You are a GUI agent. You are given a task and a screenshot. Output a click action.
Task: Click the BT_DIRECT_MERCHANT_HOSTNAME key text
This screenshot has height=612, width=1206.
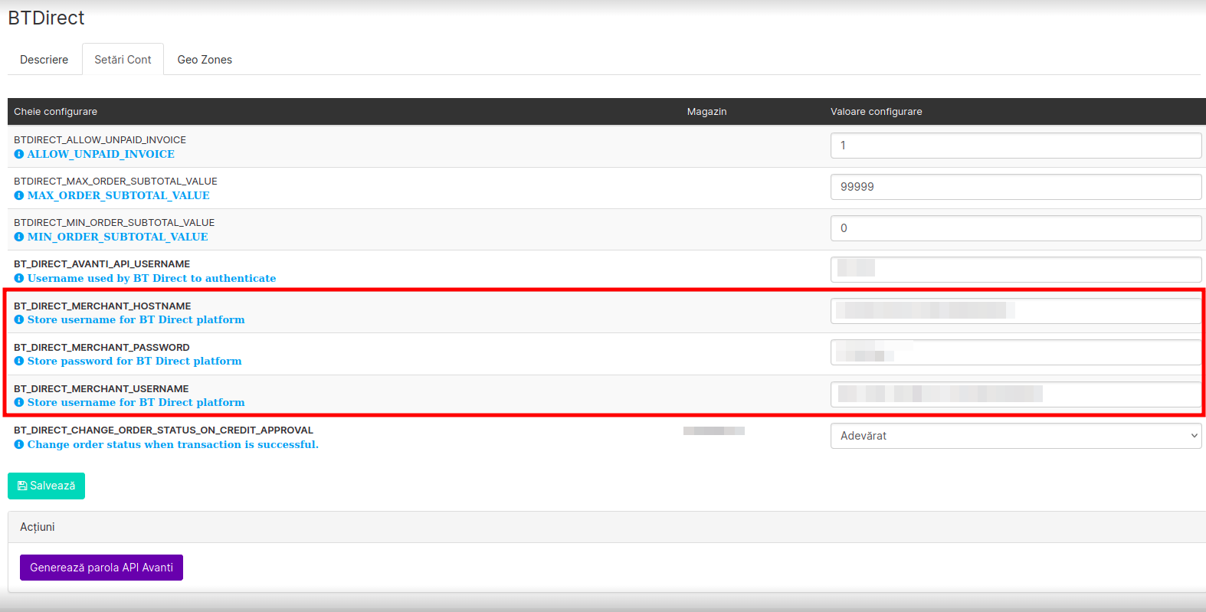(103, 306)
